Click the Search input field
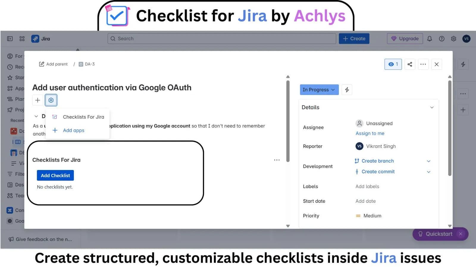Image resolution: width=476 pixels, height=268 pixels. (x=222, y=39)
